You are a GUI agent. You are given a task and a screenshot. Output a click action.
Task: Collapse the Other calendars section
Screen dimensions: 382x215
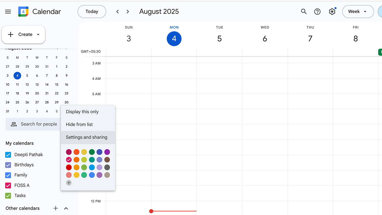click(66, 208)
